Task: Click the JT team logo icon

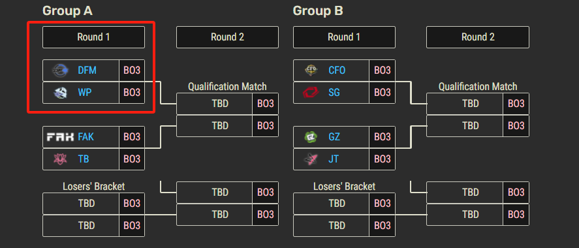Action: (311, 159)
